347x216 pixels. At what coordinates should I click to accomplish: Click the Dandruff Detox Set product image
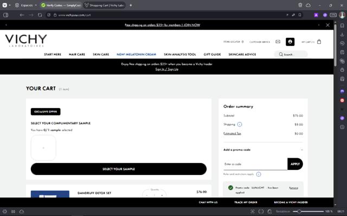[50, 194]
